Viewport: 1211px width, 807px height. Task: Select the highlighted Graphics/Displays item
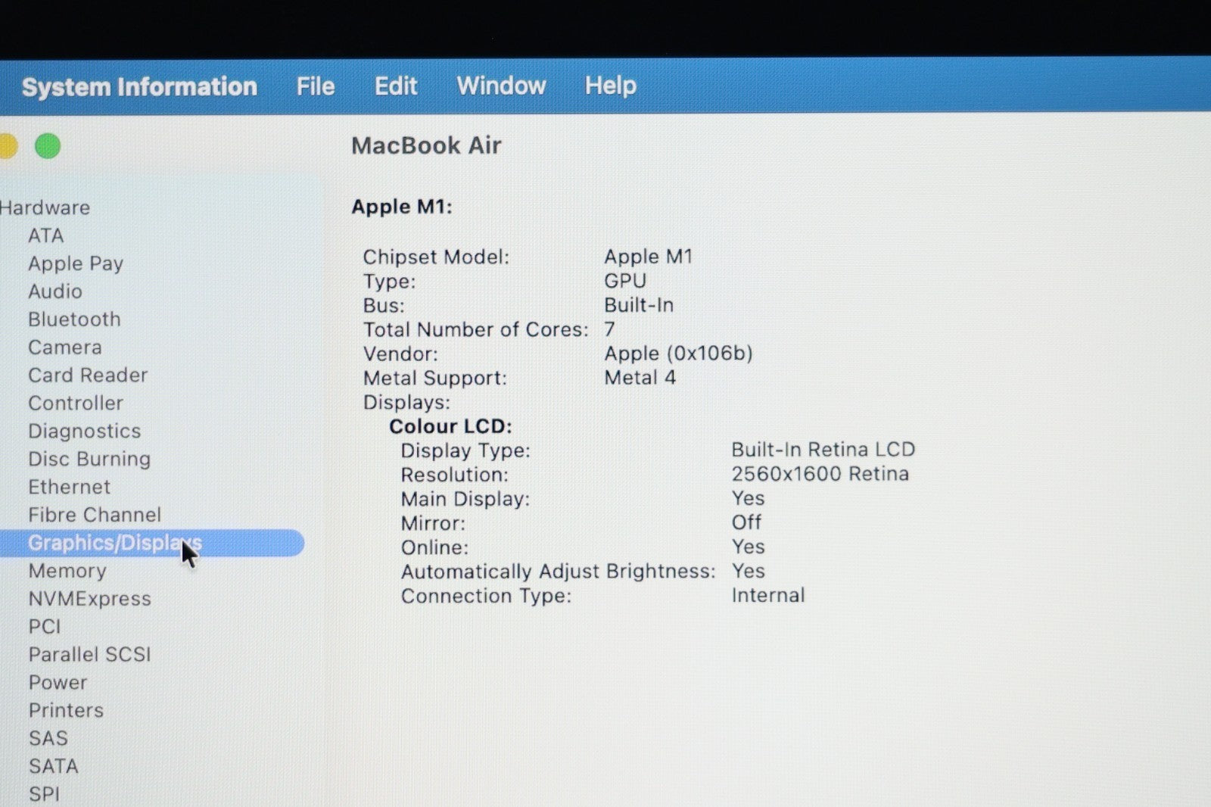[114, 543]
